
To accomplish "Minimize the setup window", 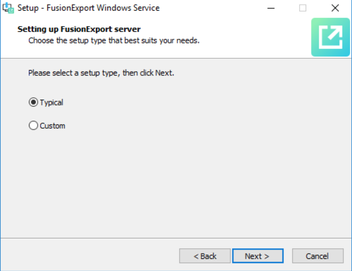I will coord(271,8).
